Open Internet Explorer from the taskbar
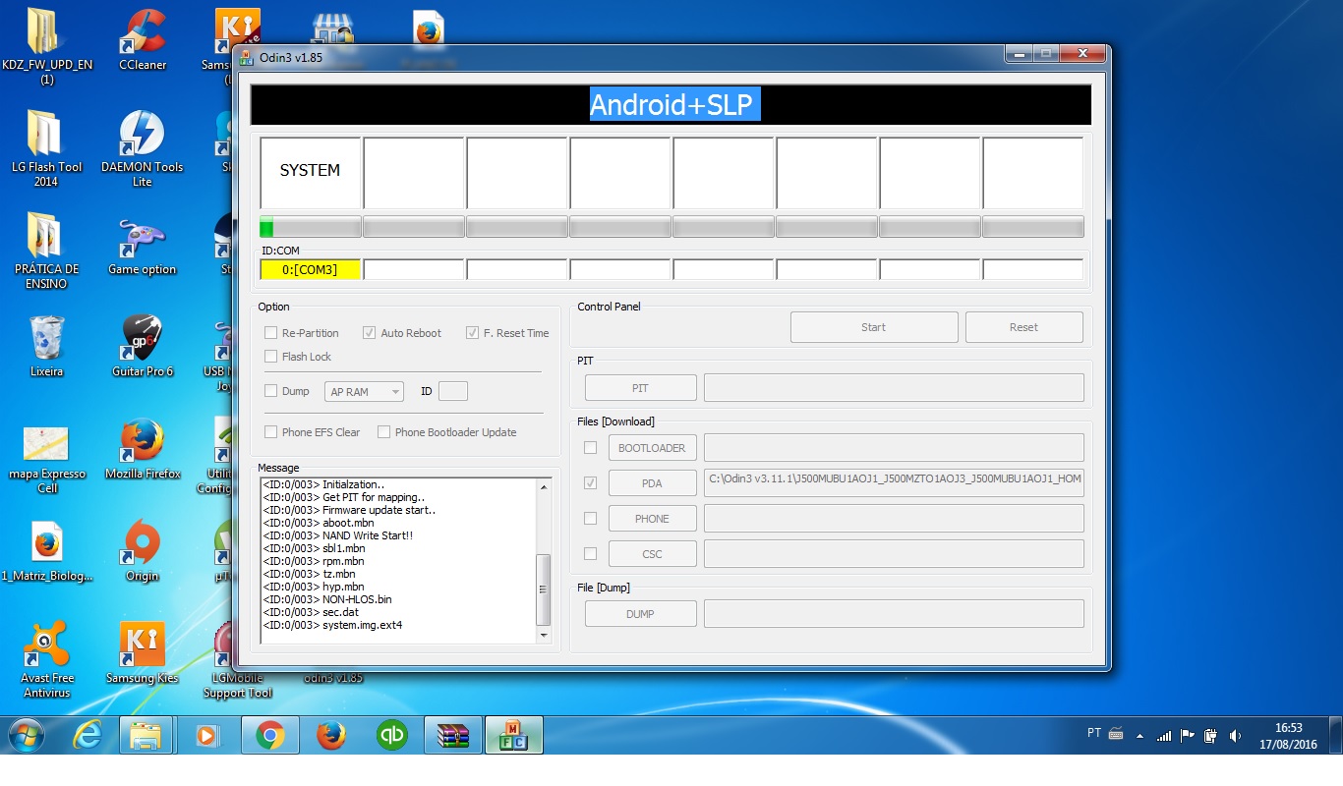 click(x=88, y=735)
